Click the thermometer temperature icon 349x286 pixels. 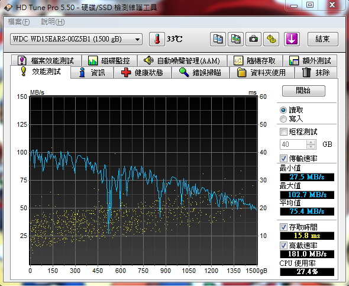coord(157,39)
